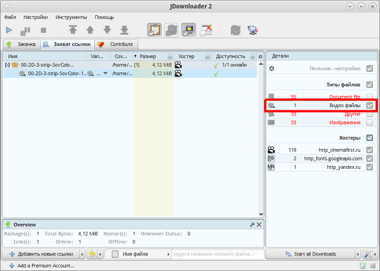Open the arrow next to Добавить новые ссылки
Image resolution: width=380 pixels, height=271 pixels.
pos(82,254)
